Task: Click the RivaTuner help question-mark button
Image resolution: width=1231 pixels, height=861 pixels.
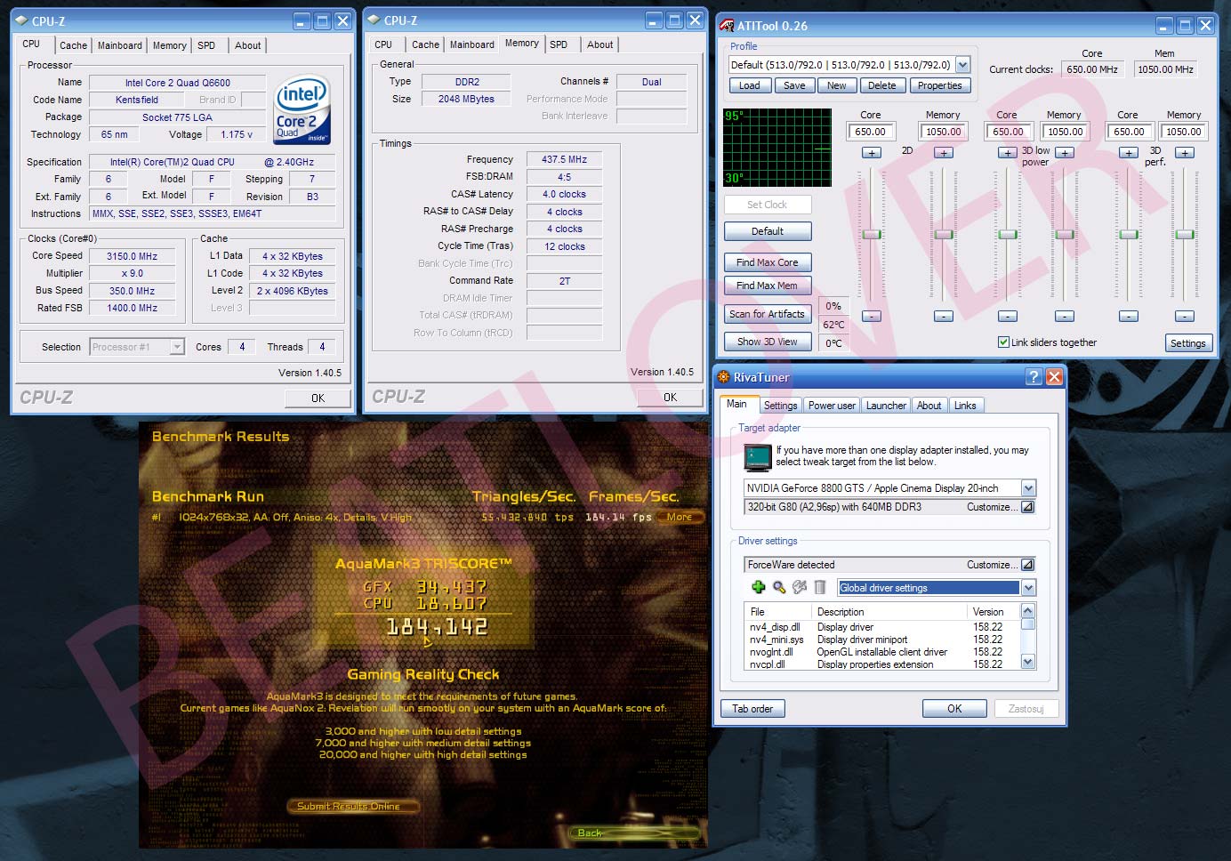Action: tap(1034, 377)
